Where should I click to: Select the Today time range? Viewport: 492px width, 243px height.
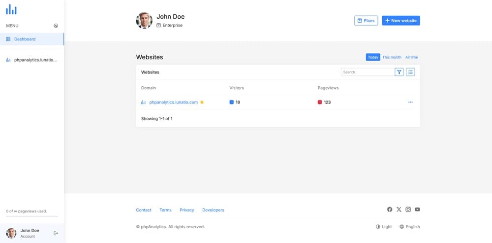coord(373,57)
